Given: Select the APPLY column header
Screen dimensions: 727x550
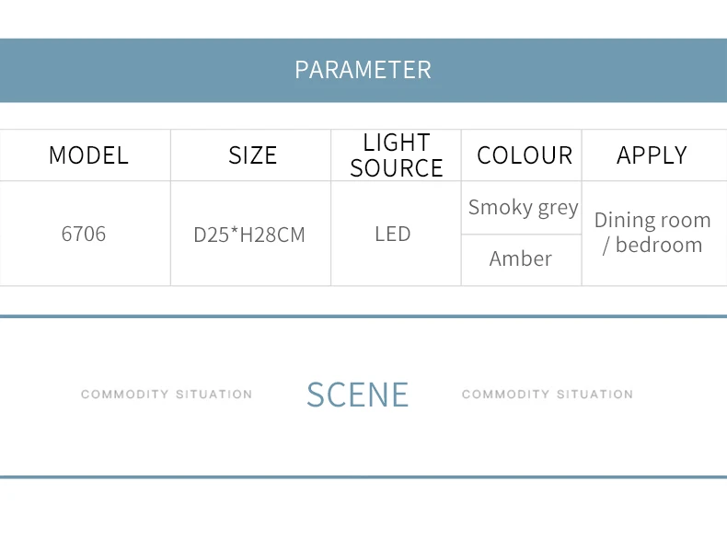Looking at the screenshot, I should tap(652, 155).
